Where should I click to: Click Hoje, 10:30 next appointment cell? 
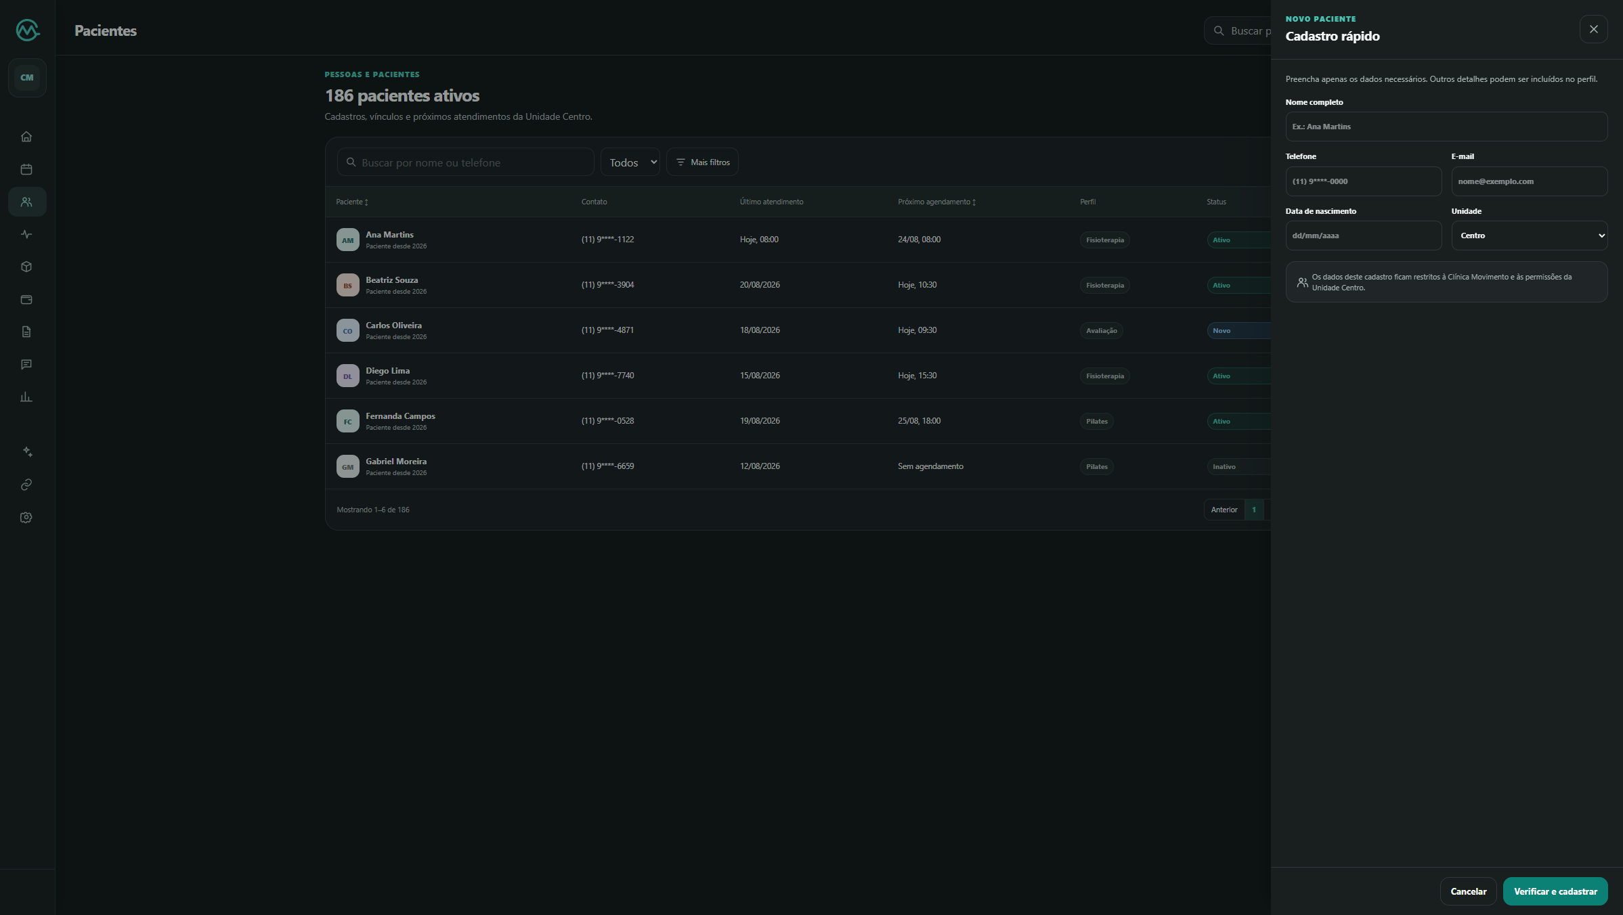pyautogui.click(x=917, y=285)
